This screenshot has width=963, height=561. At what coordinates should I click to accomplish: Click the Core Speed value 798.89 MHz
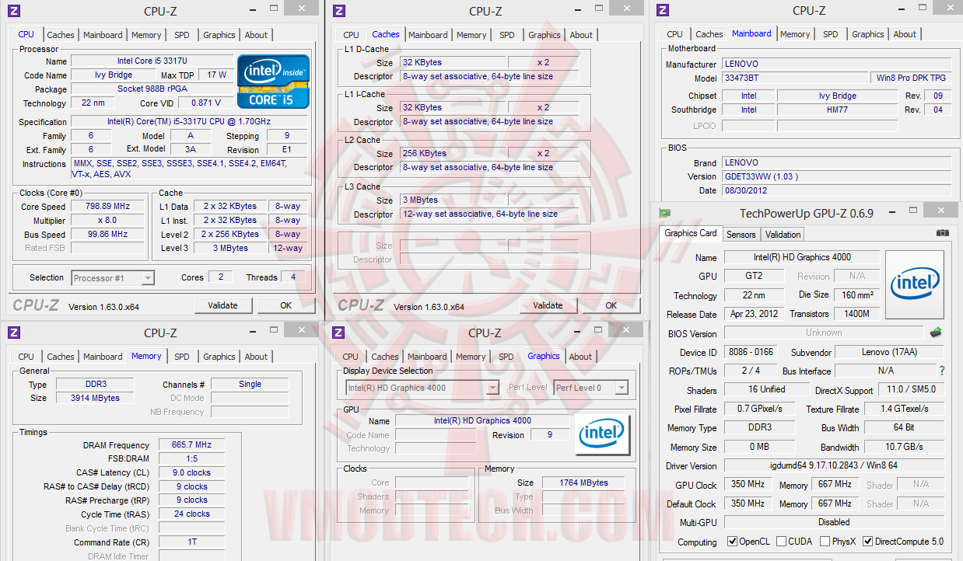[x=107, y=207]
